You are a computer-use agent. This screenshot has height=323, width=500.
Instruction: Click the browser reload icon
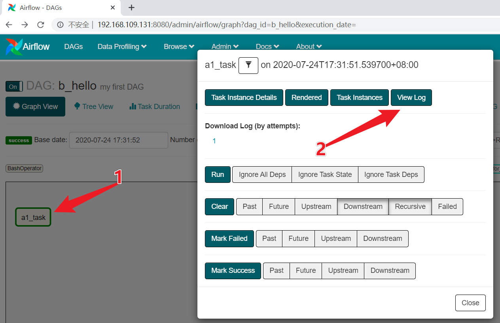point(41,24)
